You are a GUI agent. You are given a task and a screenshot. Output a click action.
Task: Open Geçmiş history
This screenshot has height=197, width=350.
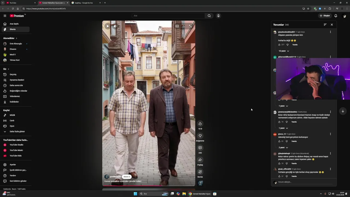point(15,74)
